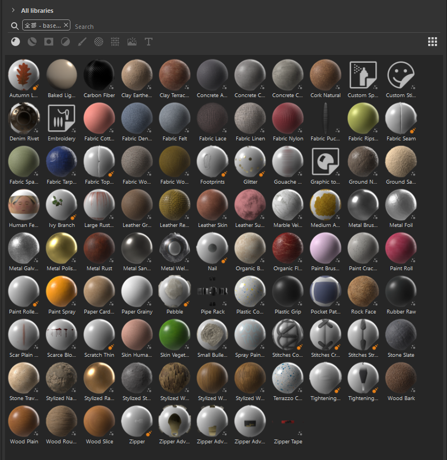The height and width of the screenshot is (460, 447).
Task: Enable the Smart masks filter icon
Action: tap(49, 42)
